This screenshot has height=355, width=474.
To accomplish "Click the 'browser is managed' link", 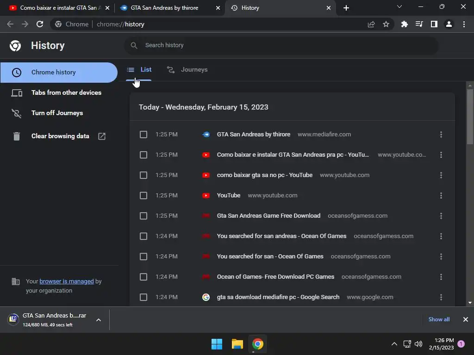I will point(67,282).
